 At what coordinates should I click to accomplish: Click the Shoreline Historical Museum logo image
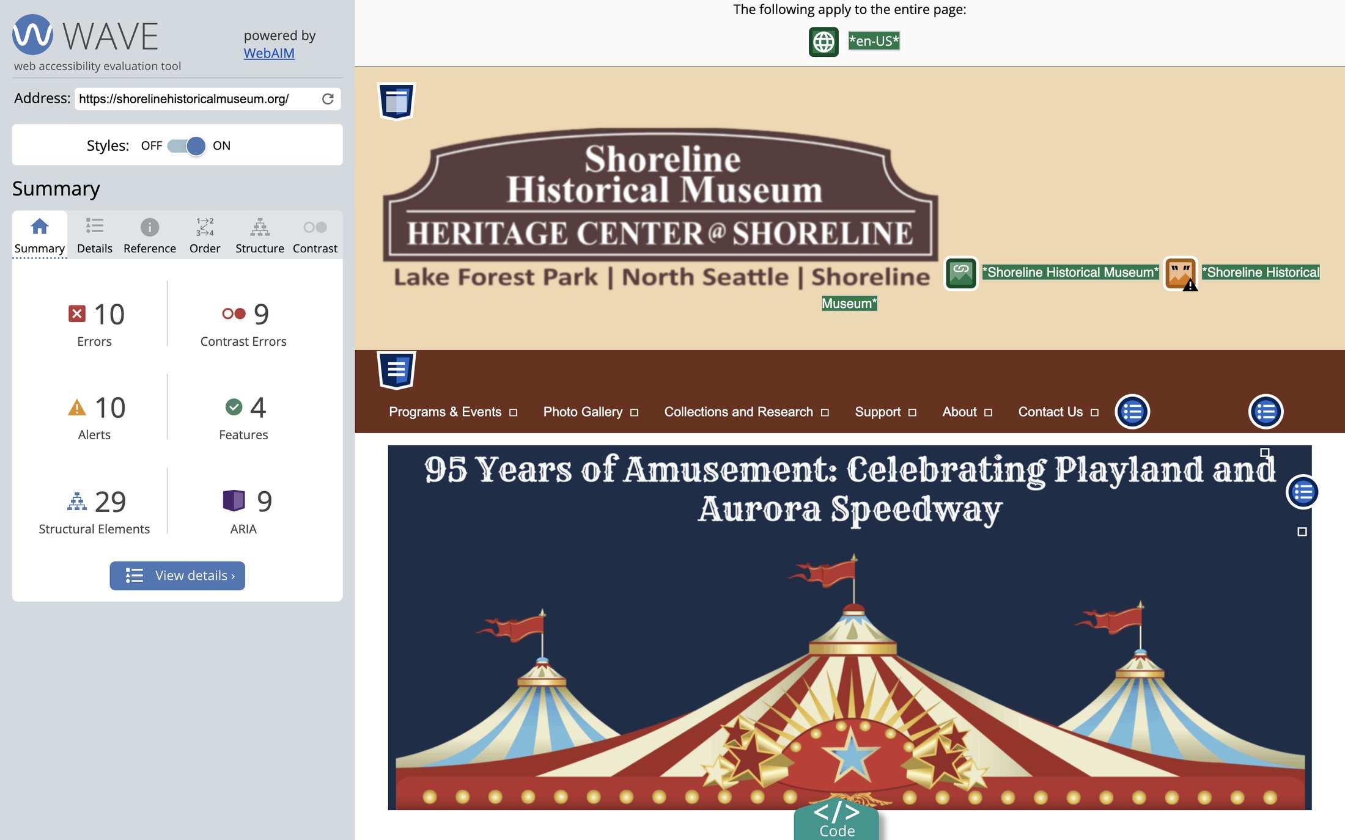[x=660, y=208]
